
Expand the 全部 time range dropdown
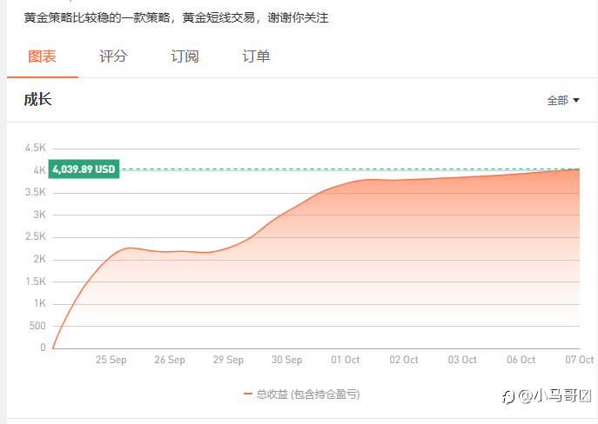click(563, 101)
